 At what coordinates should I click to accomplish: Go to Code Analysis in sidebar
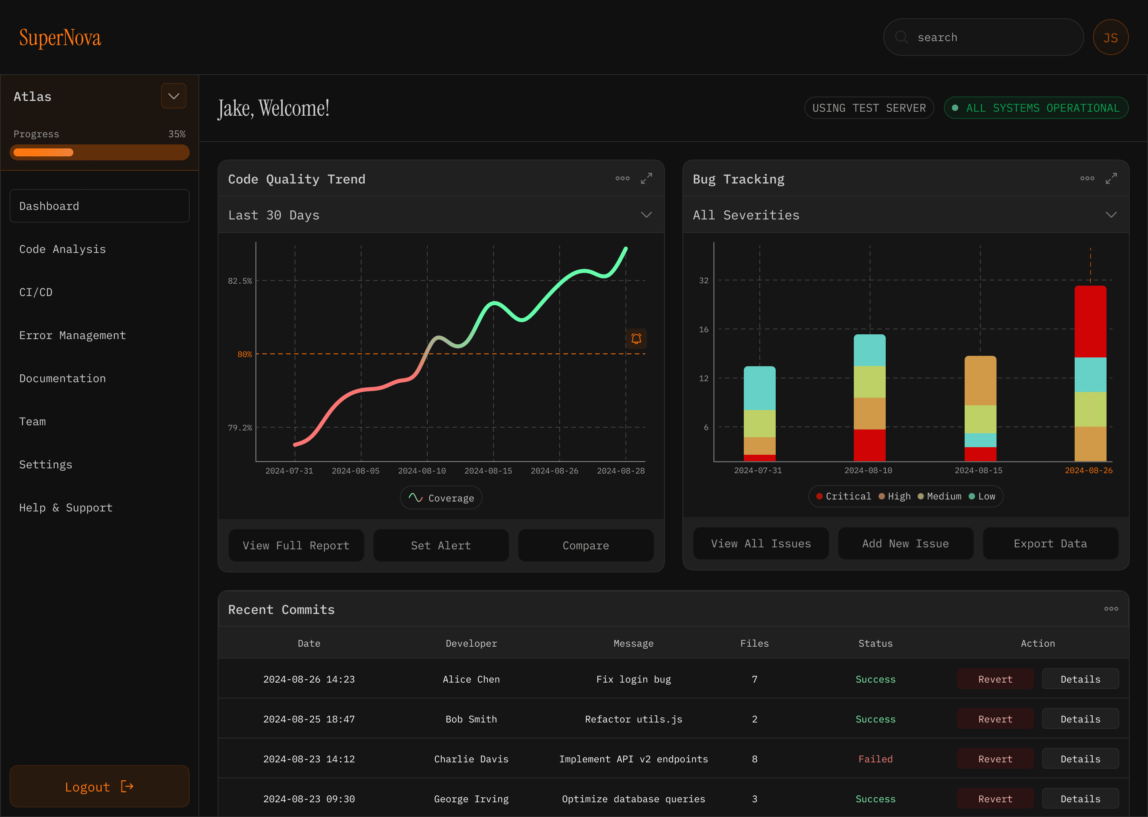tap(62, 249)
